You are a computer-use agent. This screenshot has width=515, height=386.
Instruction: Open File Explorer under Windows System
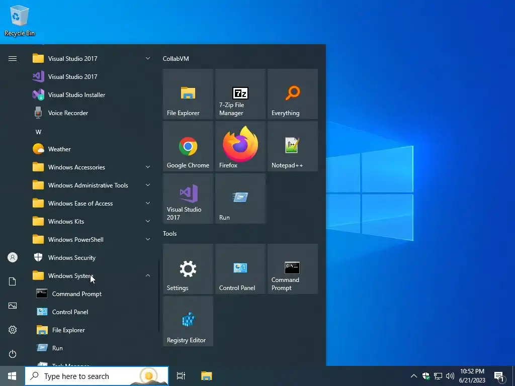[x=92, y=330]
